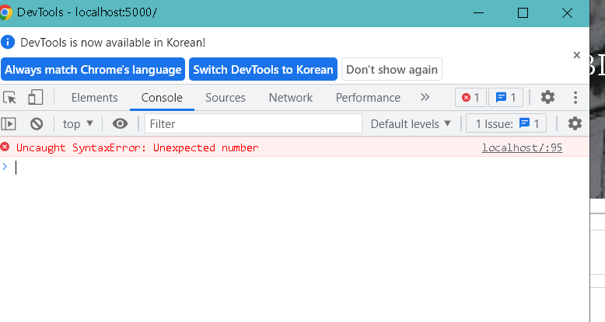Click the Uncaught SyntaxError message text
The image size is (605, 322).
coord(138,147)
